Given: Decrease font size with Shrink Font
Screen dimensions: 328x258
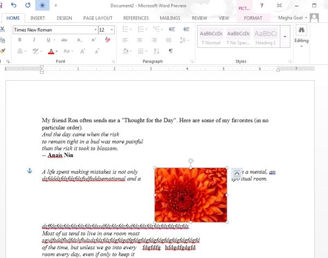Looking at the screenshot, I should (x=97, y=51).
